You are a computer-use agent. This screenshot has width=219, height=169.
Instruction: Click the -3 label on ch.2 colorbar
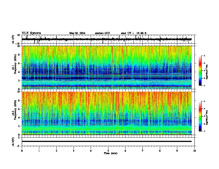[x=204, y=101]
